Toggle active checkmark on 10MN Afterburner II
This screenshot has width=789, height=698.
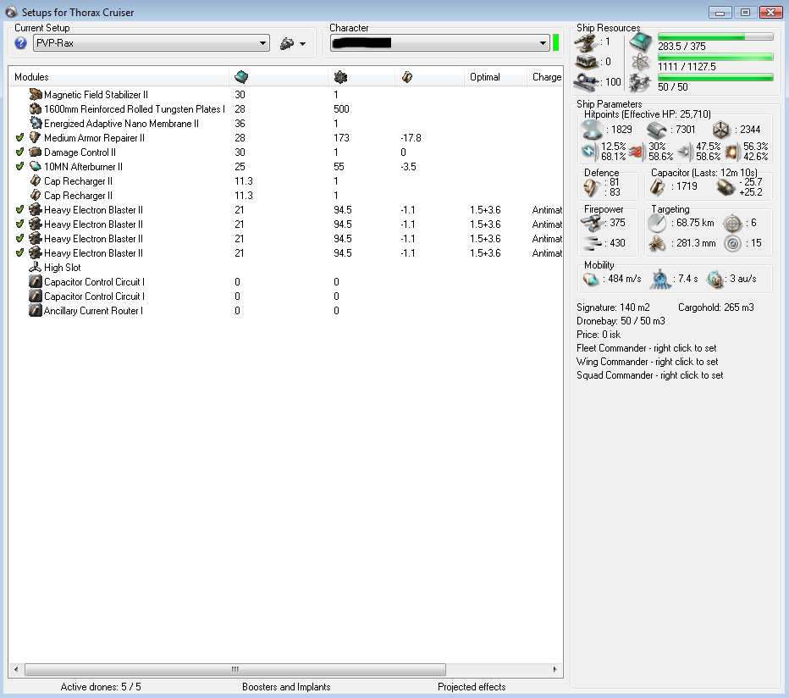(x=19, y=167)
